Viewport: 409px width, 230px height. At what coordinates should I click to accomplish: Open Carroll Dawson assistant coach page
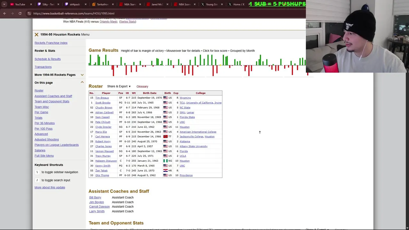click(x=99, y=207)
